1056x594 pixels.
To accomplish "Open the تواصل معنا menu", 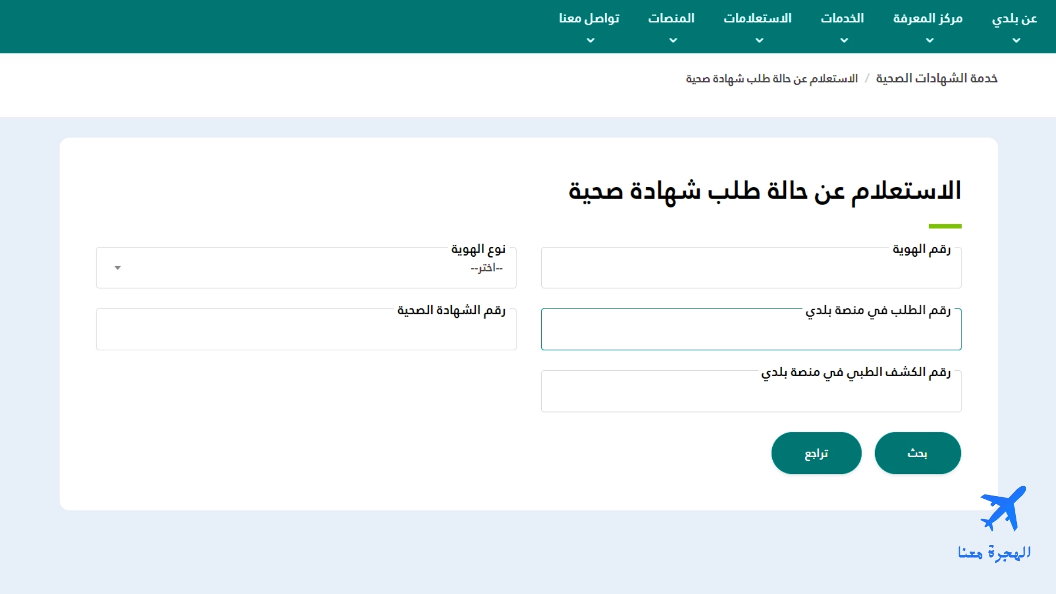I will coord(589,19).
